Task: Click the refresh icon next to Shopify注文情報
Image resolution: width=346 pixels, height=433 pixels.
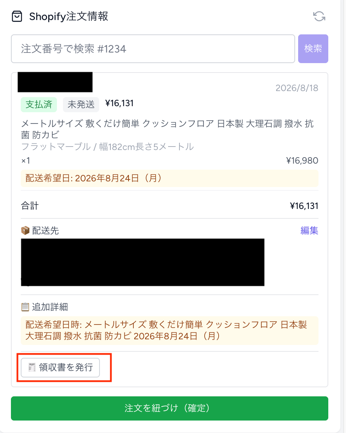Action: [319, 16]
